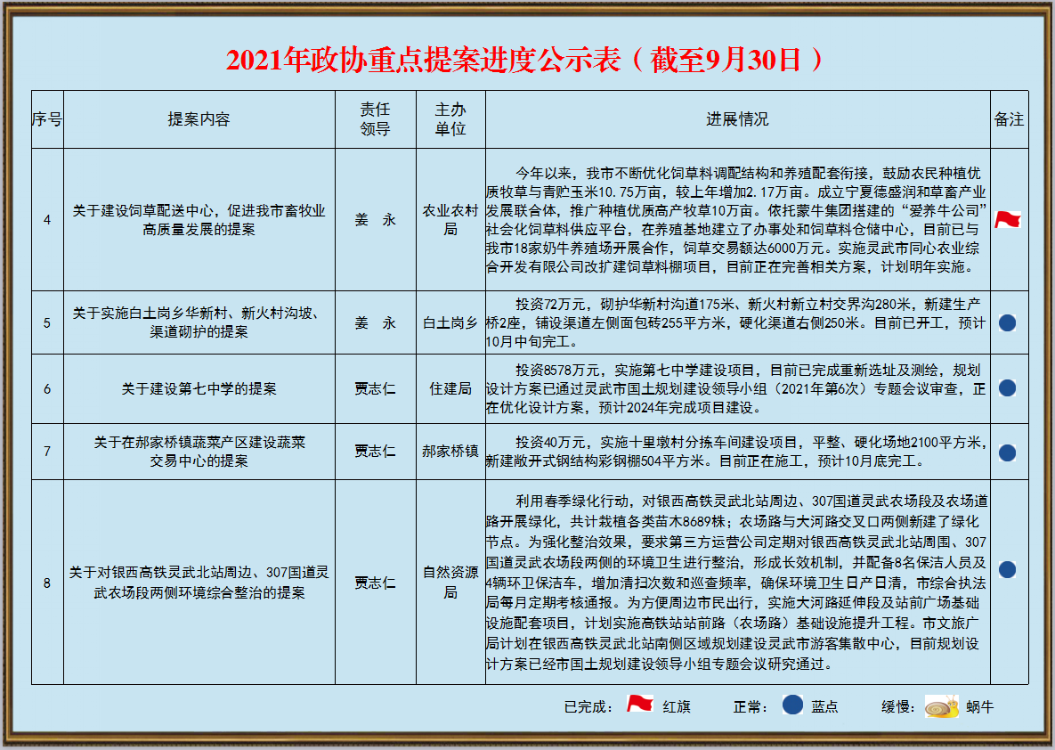The height and width of the screenshot is (750, 1055).
Task: Click the proposal 关于实施白土岗乡华新村、新火村沟坡
Action: click(199, 322)
